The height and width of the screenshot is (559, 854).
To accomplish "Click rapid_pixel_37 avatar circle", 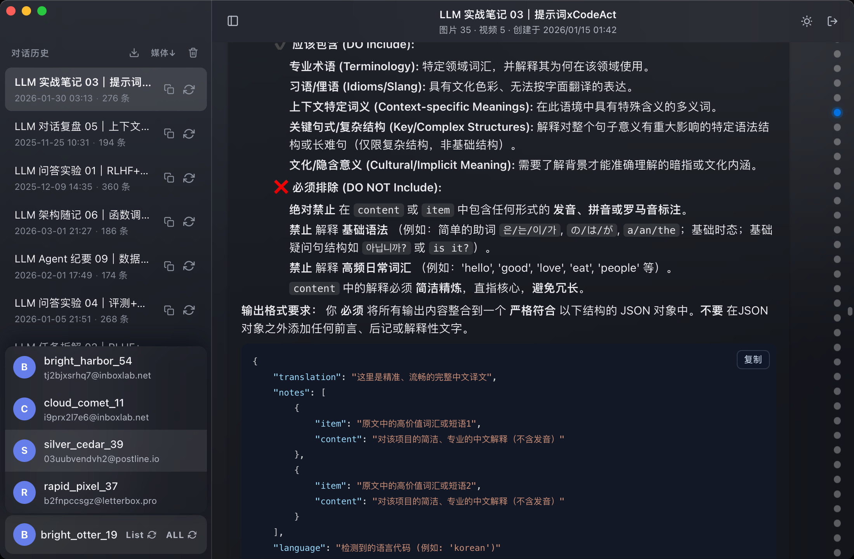I will 24,493.
